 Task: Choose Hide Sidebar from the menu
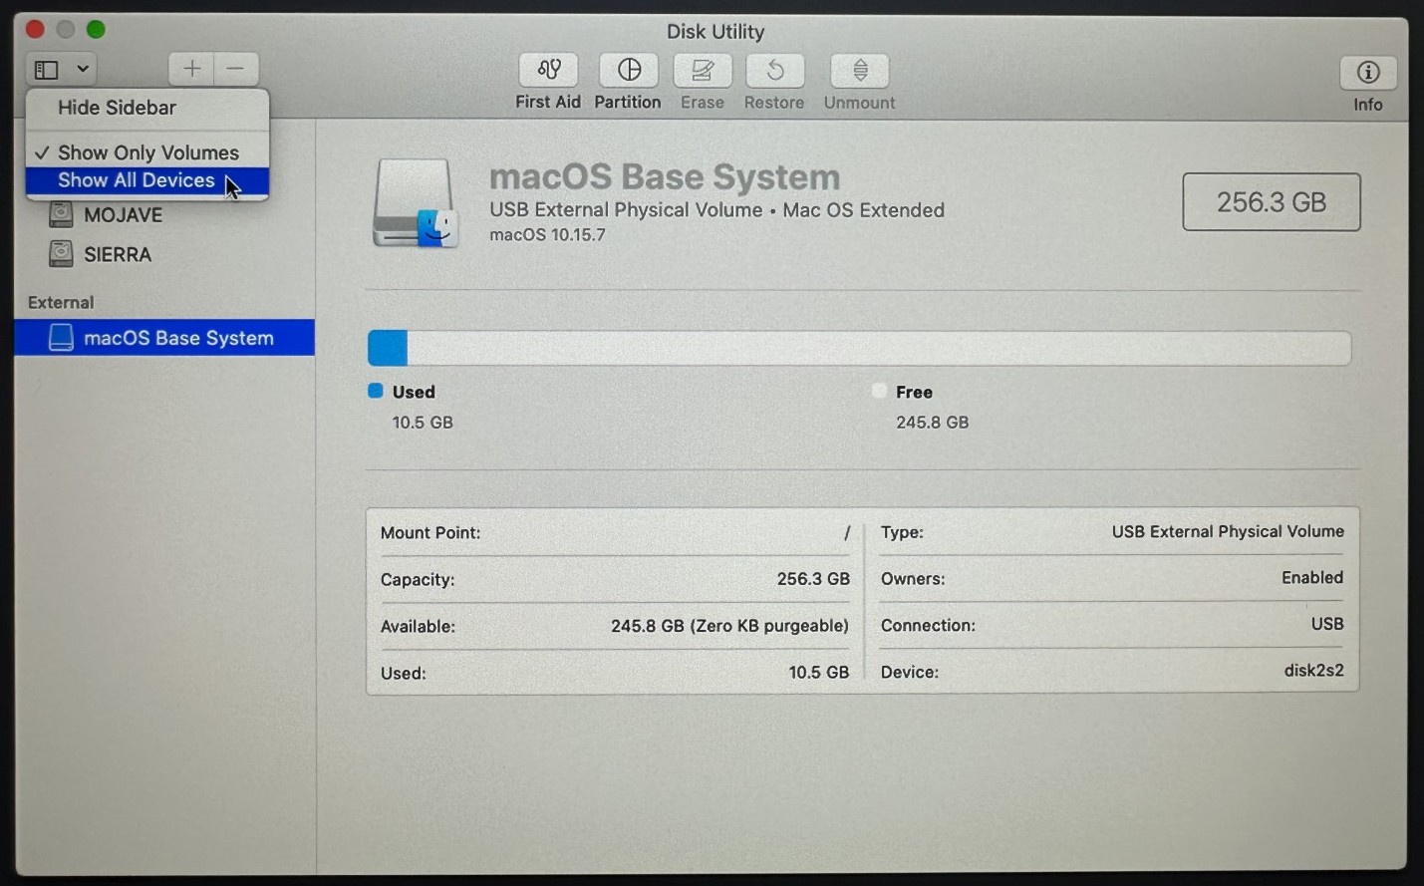pyautogui.click(x=147, y=108)
